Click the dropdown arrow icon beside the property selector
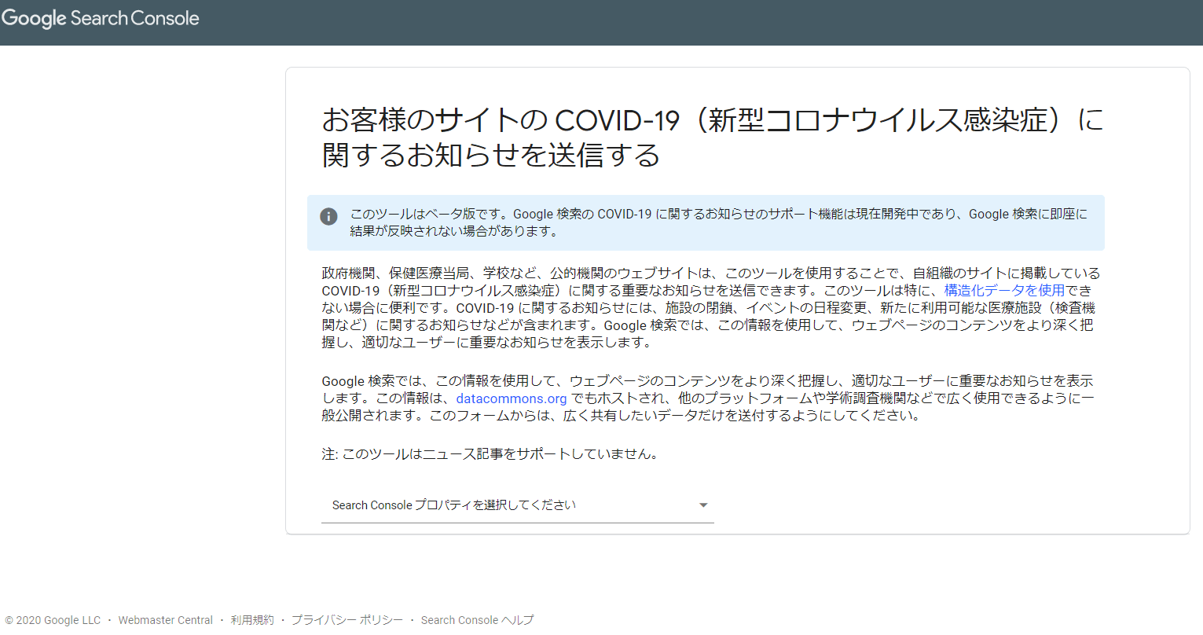This screenshot has width=1203, height=635. click(x=703, y=505)
